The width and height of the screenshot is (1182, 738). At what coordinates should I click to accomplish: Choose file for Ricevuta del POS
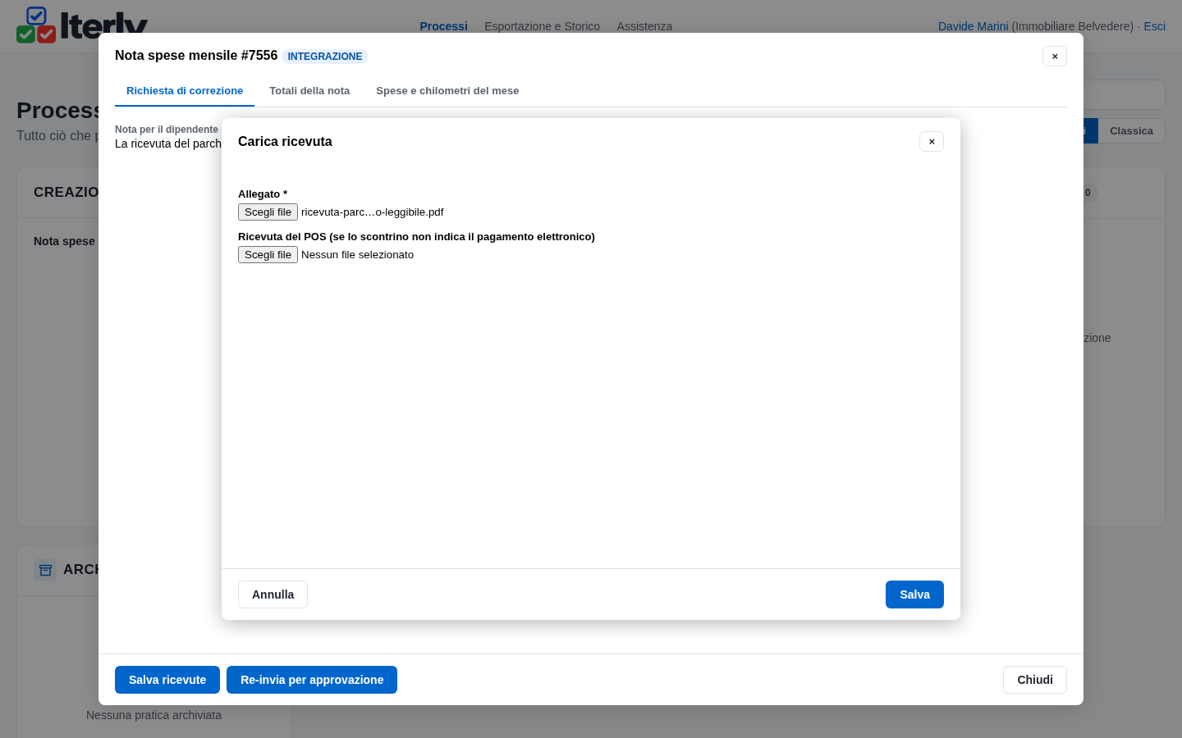pyautogui.click(x=268, y=255)
